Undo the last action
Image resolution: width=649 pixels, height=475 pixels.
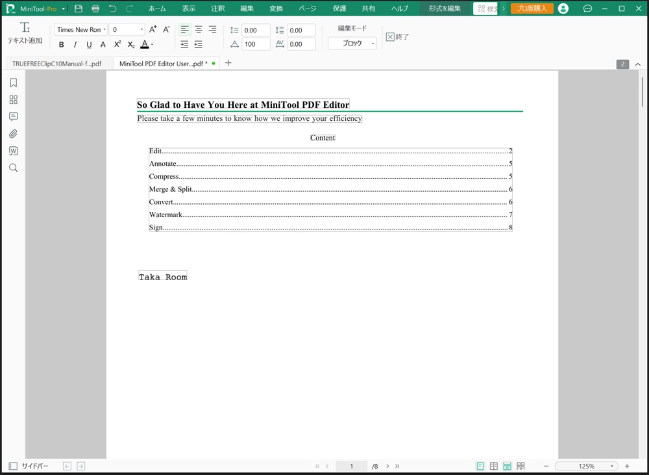pos(112,8)
